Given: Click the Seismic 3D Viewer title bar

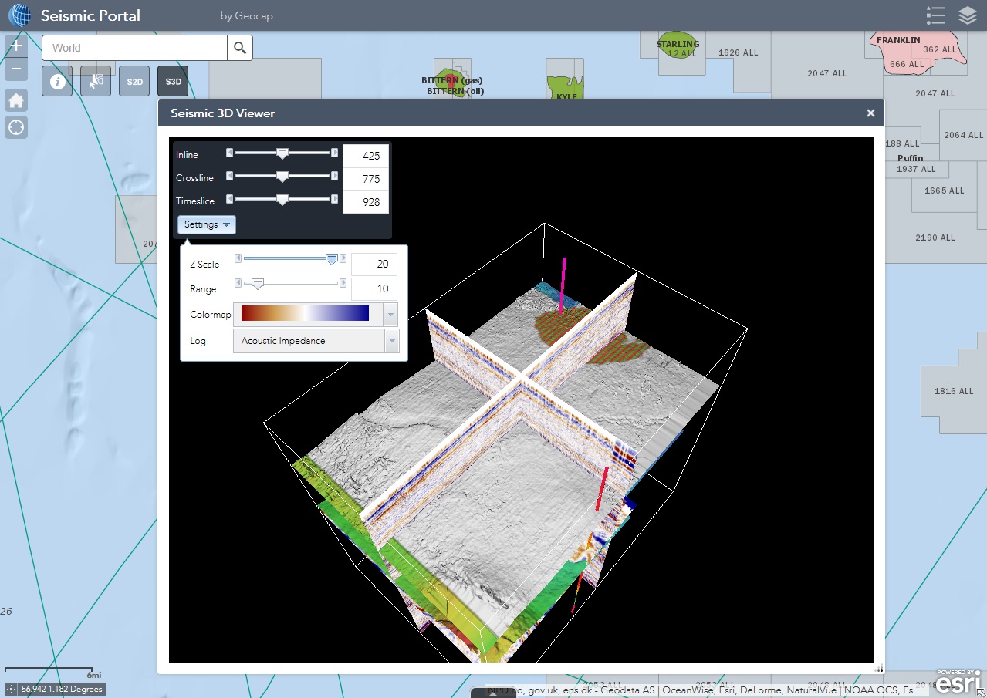Looking at the screenshot, I should click(x=521, y=113).
